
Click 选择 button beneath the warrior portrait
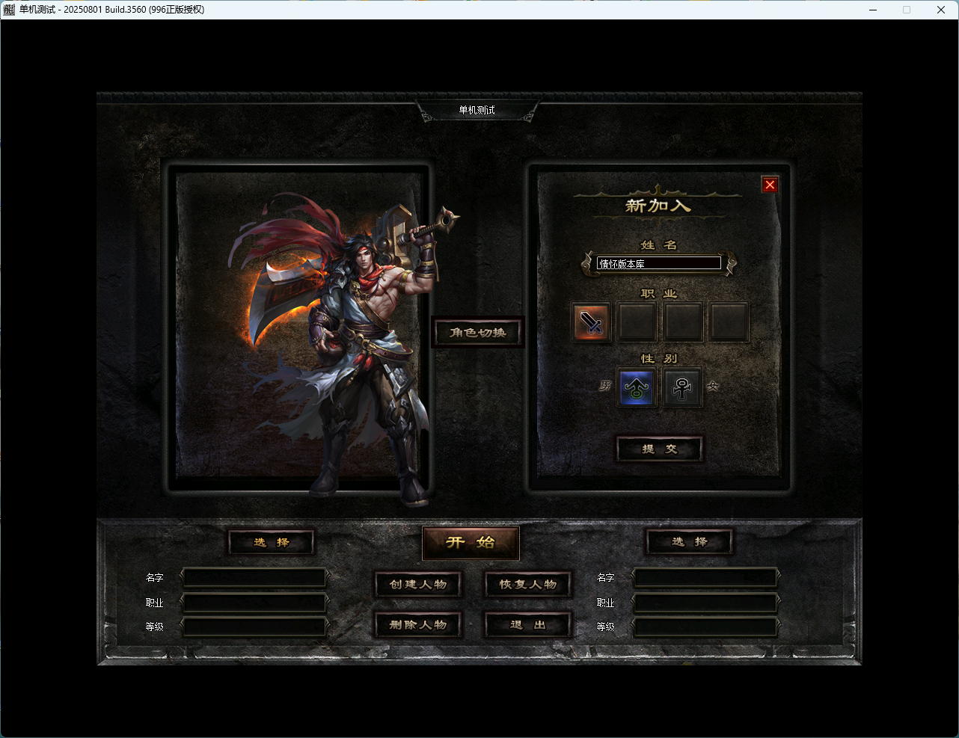click(x=271, y=542)
